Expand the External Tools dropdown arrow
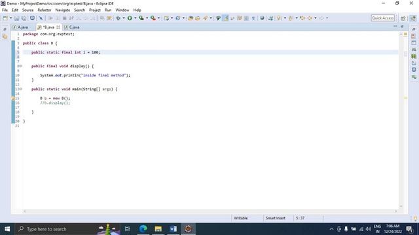Image resolution: width=419 pixels, height=235 pixels. click(158, 18)
